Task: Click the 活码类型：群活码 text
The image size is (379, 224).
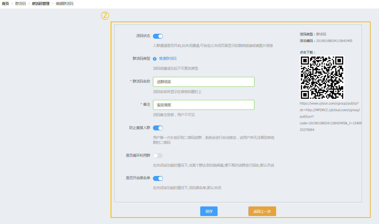Action: click(313, 34)
